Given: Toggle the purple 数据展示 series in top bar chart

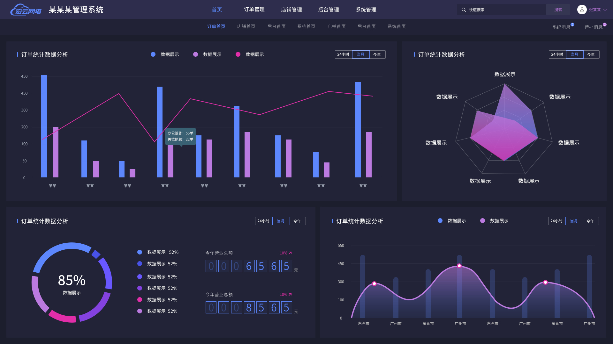Looking at the screenshot, I should (195, 54).
